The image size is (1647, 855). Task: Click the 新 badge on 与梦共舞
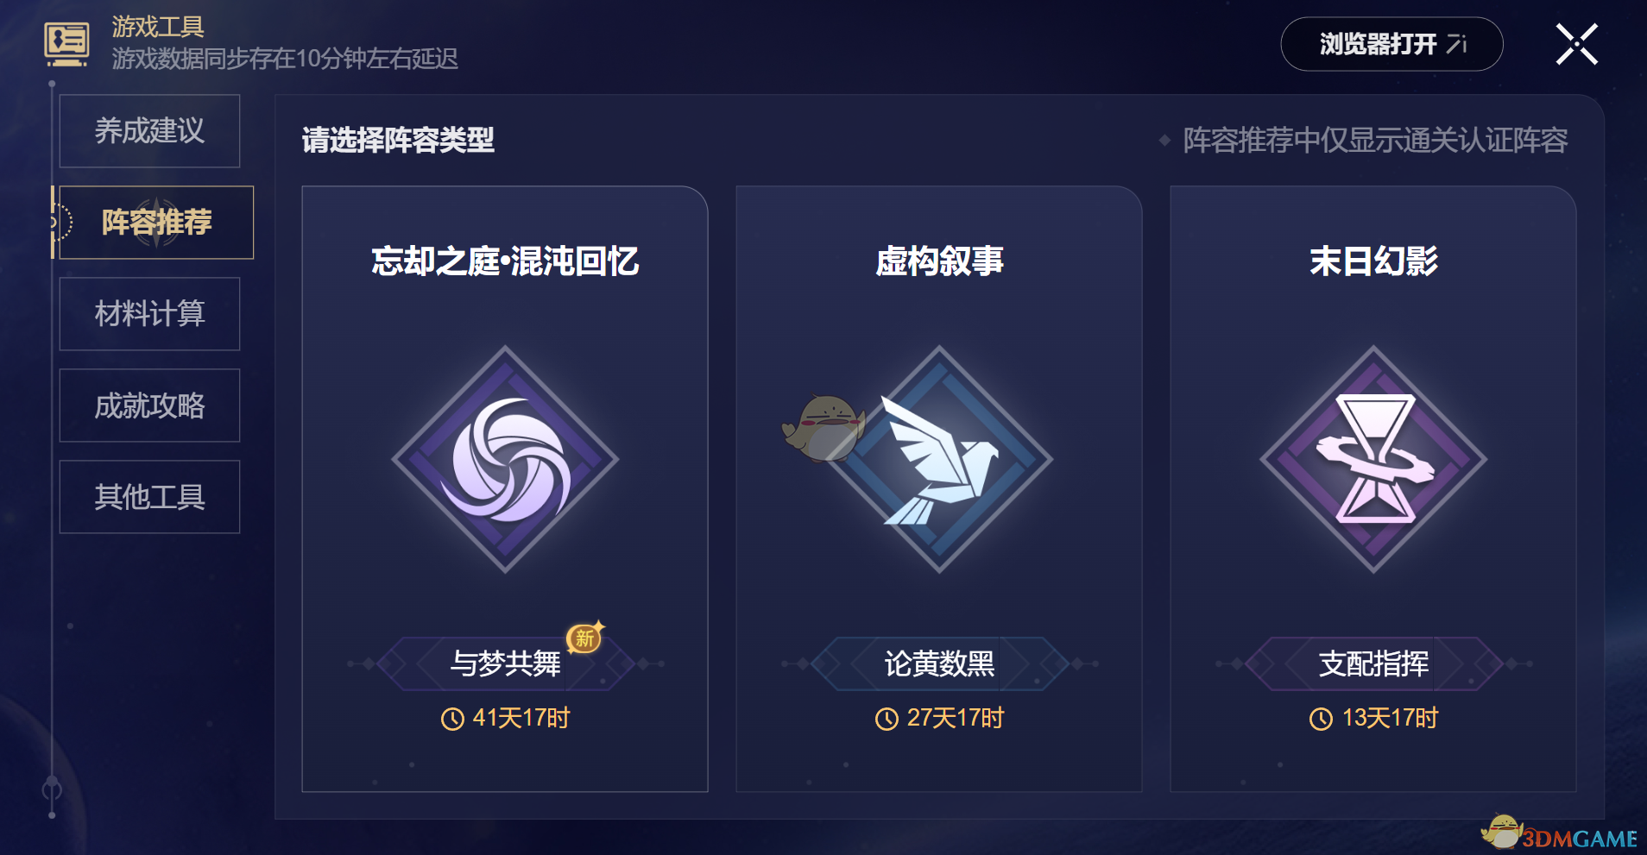pos(585,638)
